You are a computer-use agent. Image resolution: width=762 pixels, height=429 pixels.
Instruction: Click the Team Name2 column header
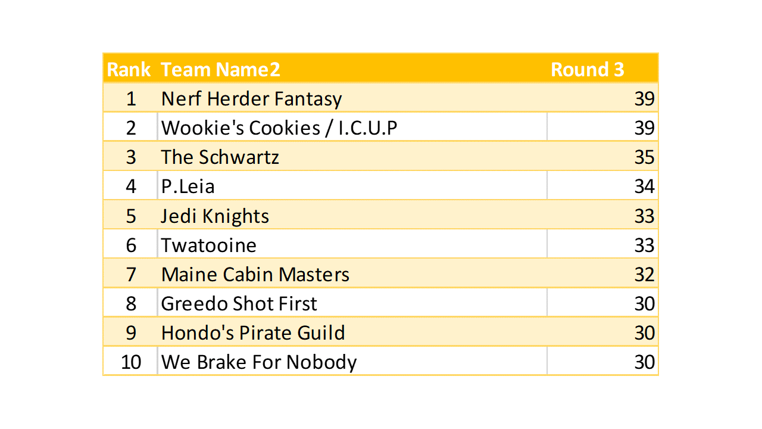(220, 70)
